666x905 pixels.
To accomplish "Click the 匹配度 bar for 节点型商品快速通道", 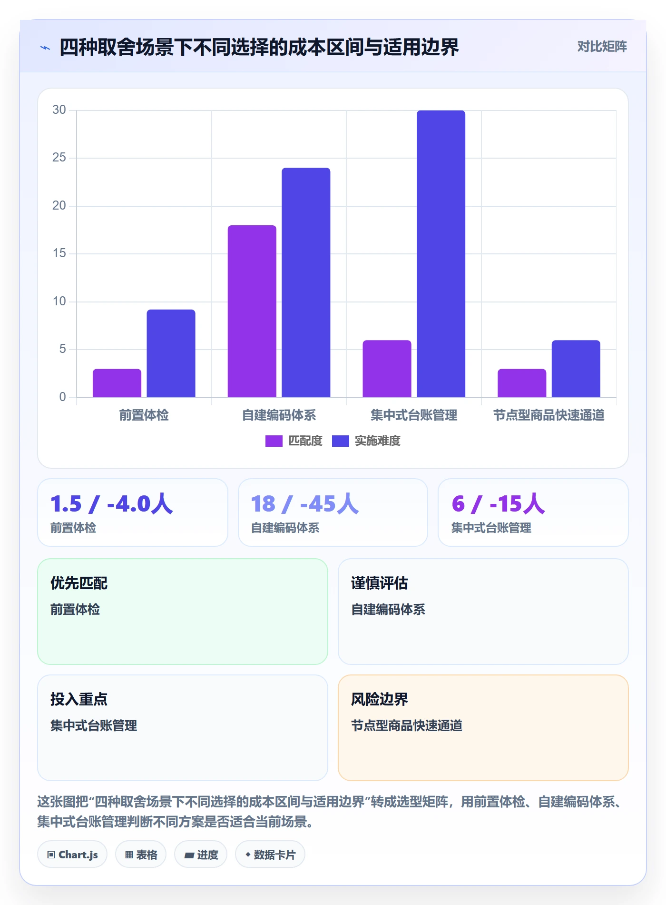I will click(522, 383).
